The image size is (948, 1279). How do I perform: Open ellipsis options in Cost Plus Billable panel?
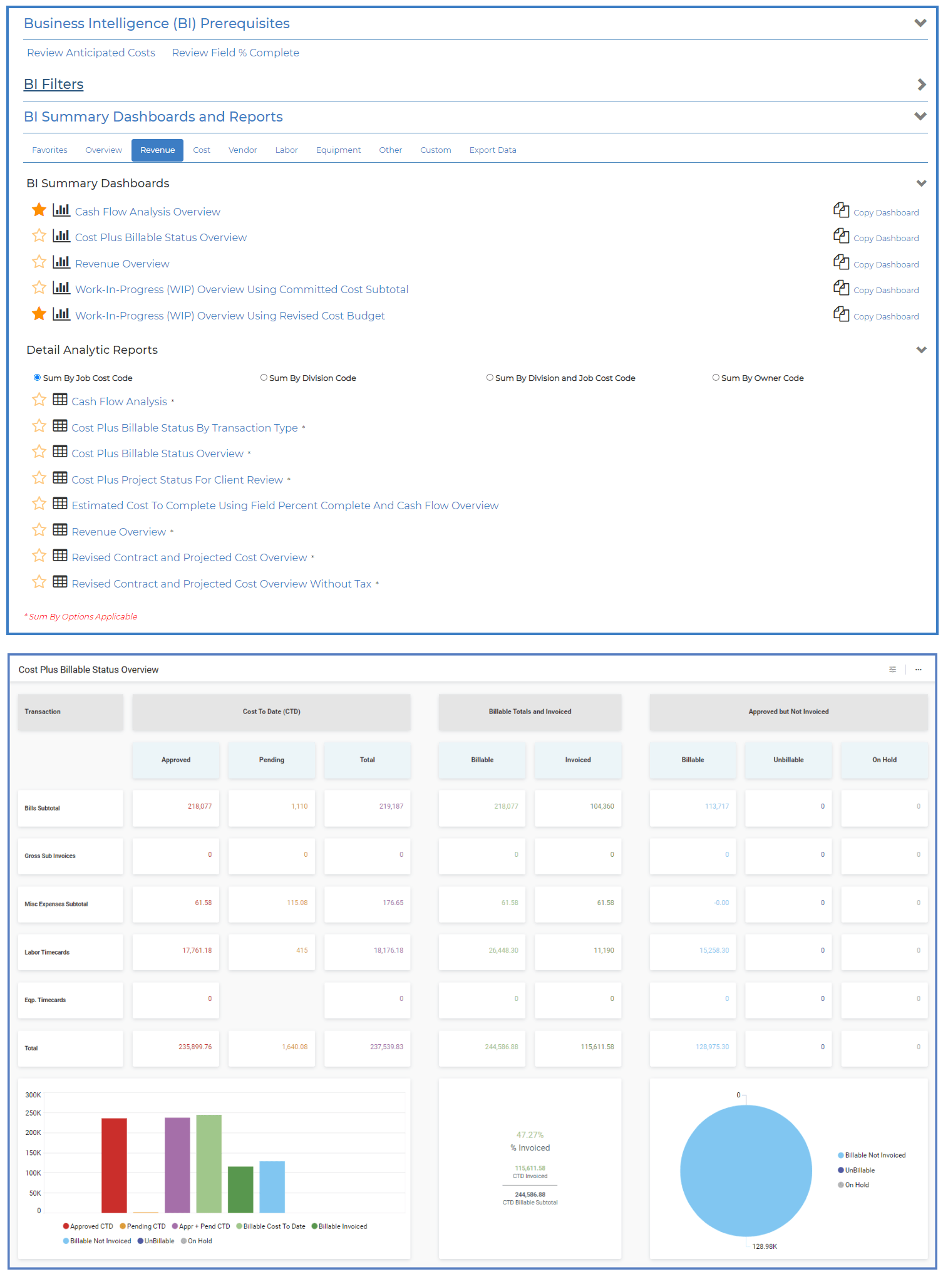pos(918,670)
